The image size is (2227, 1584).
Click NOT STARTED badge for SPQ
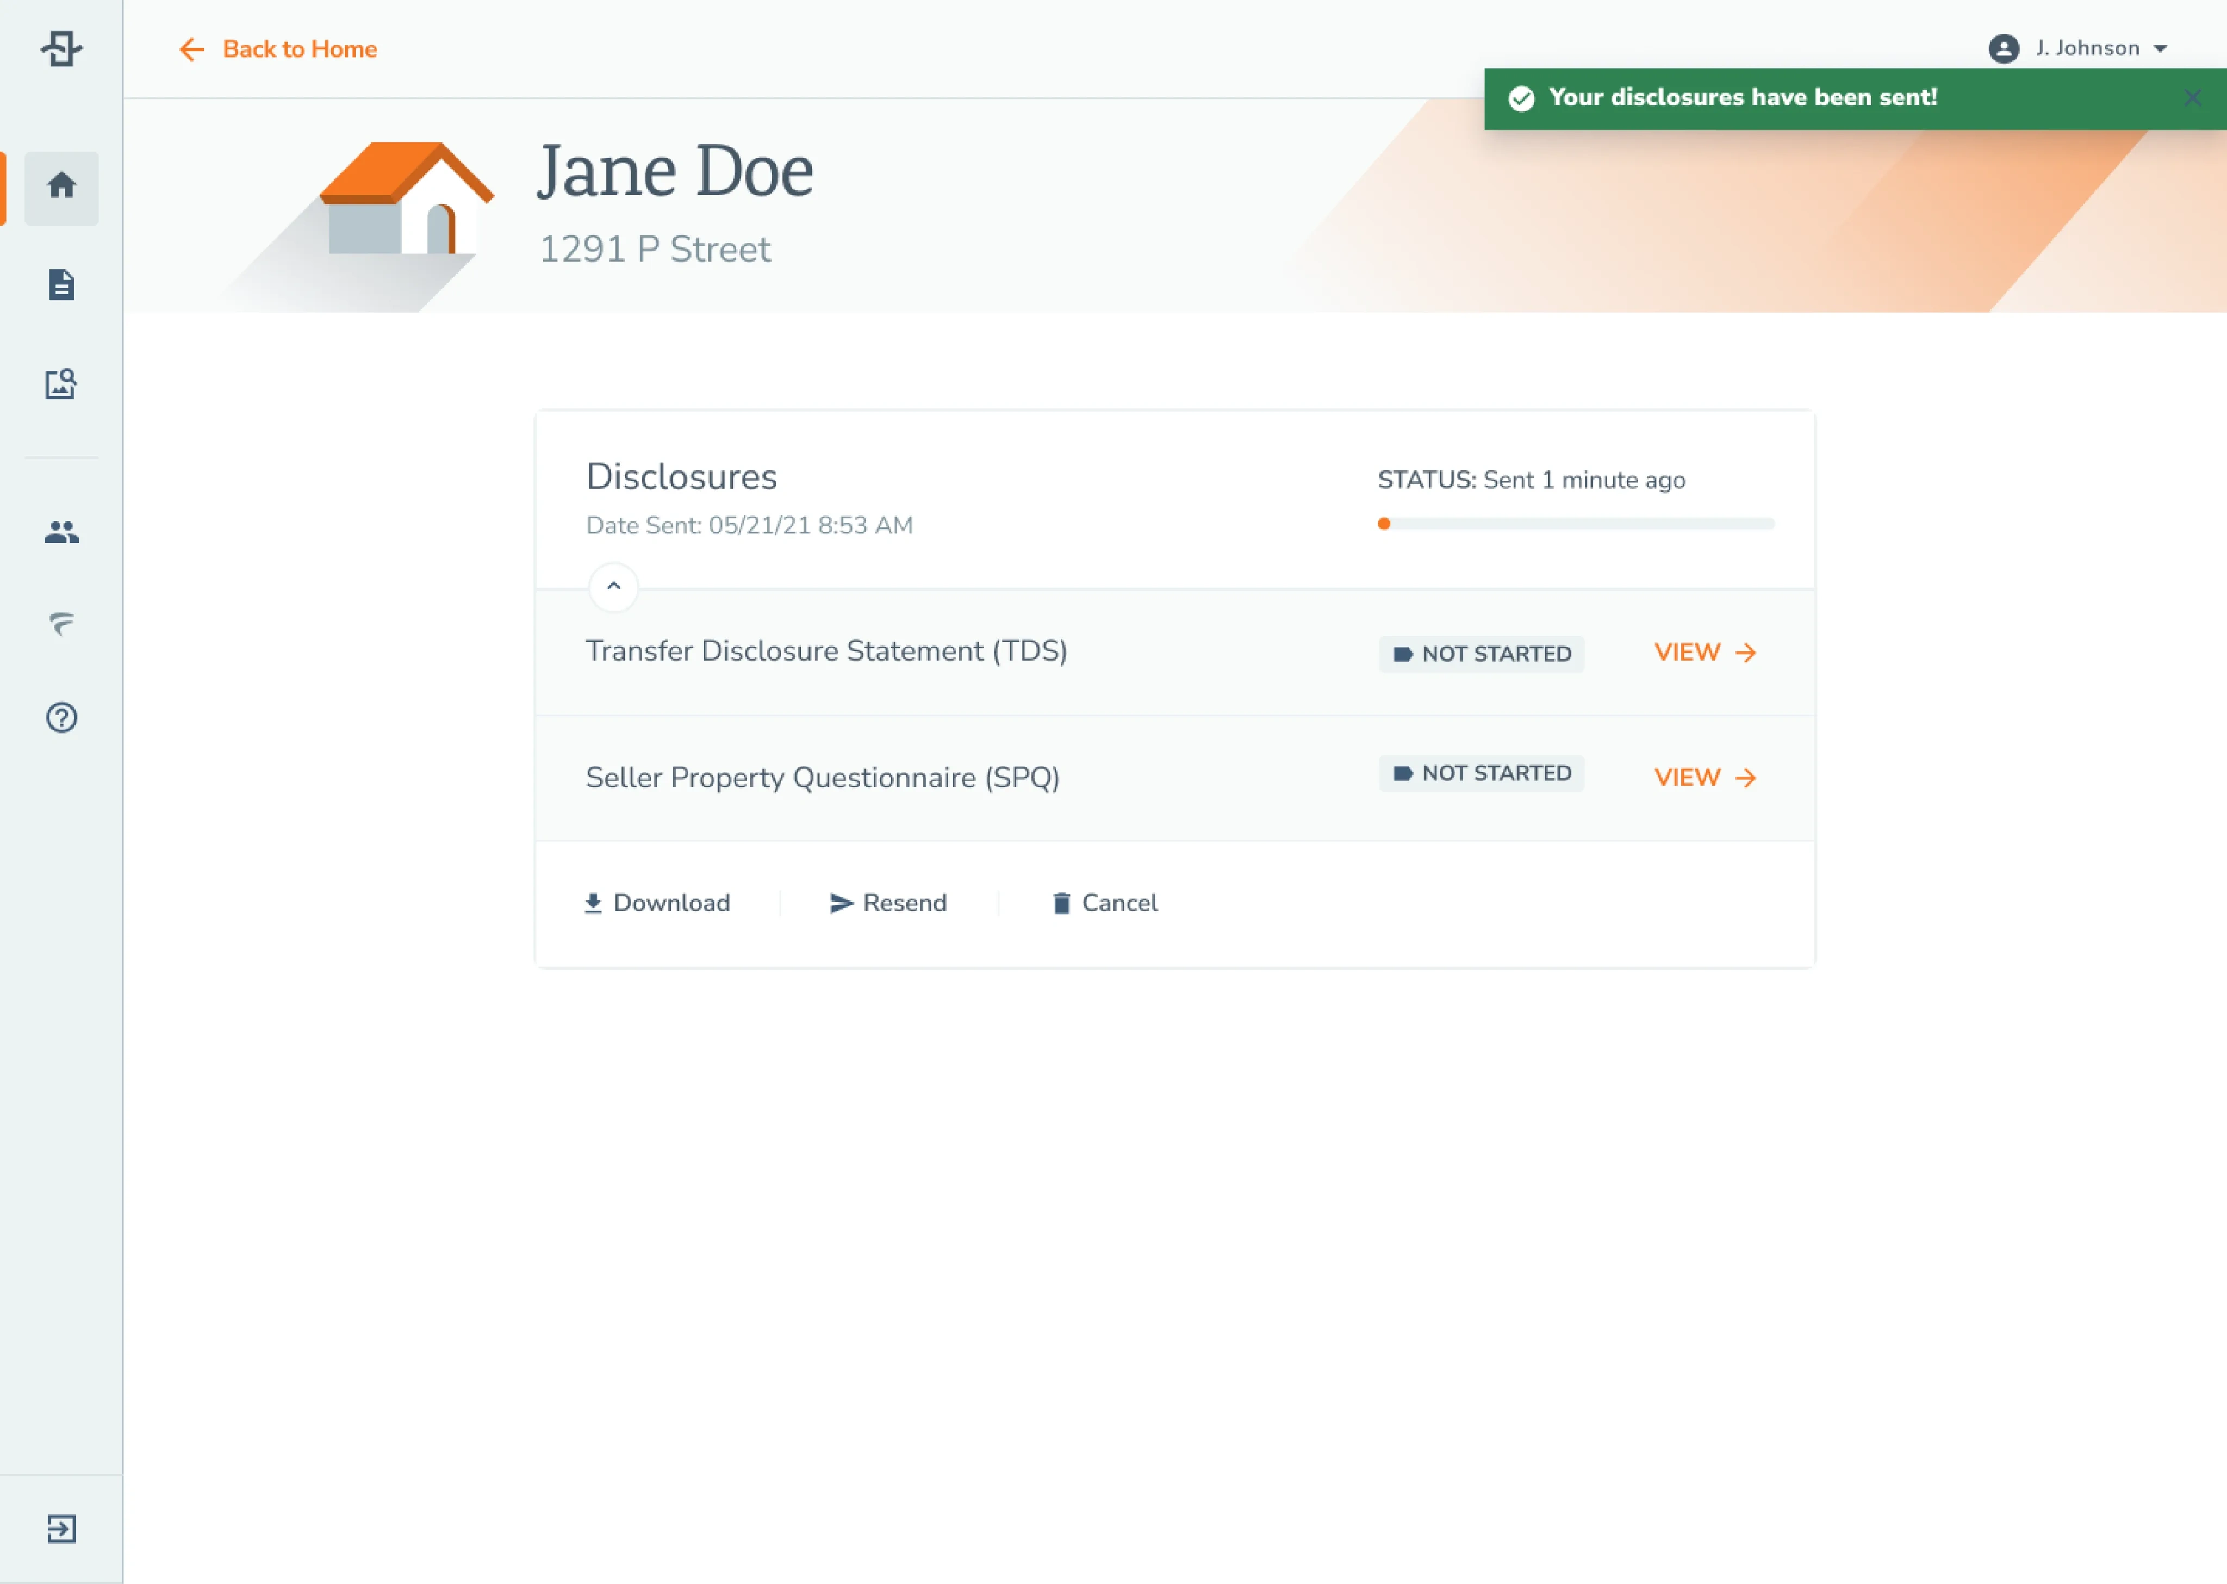click(x=1481, y=773)
